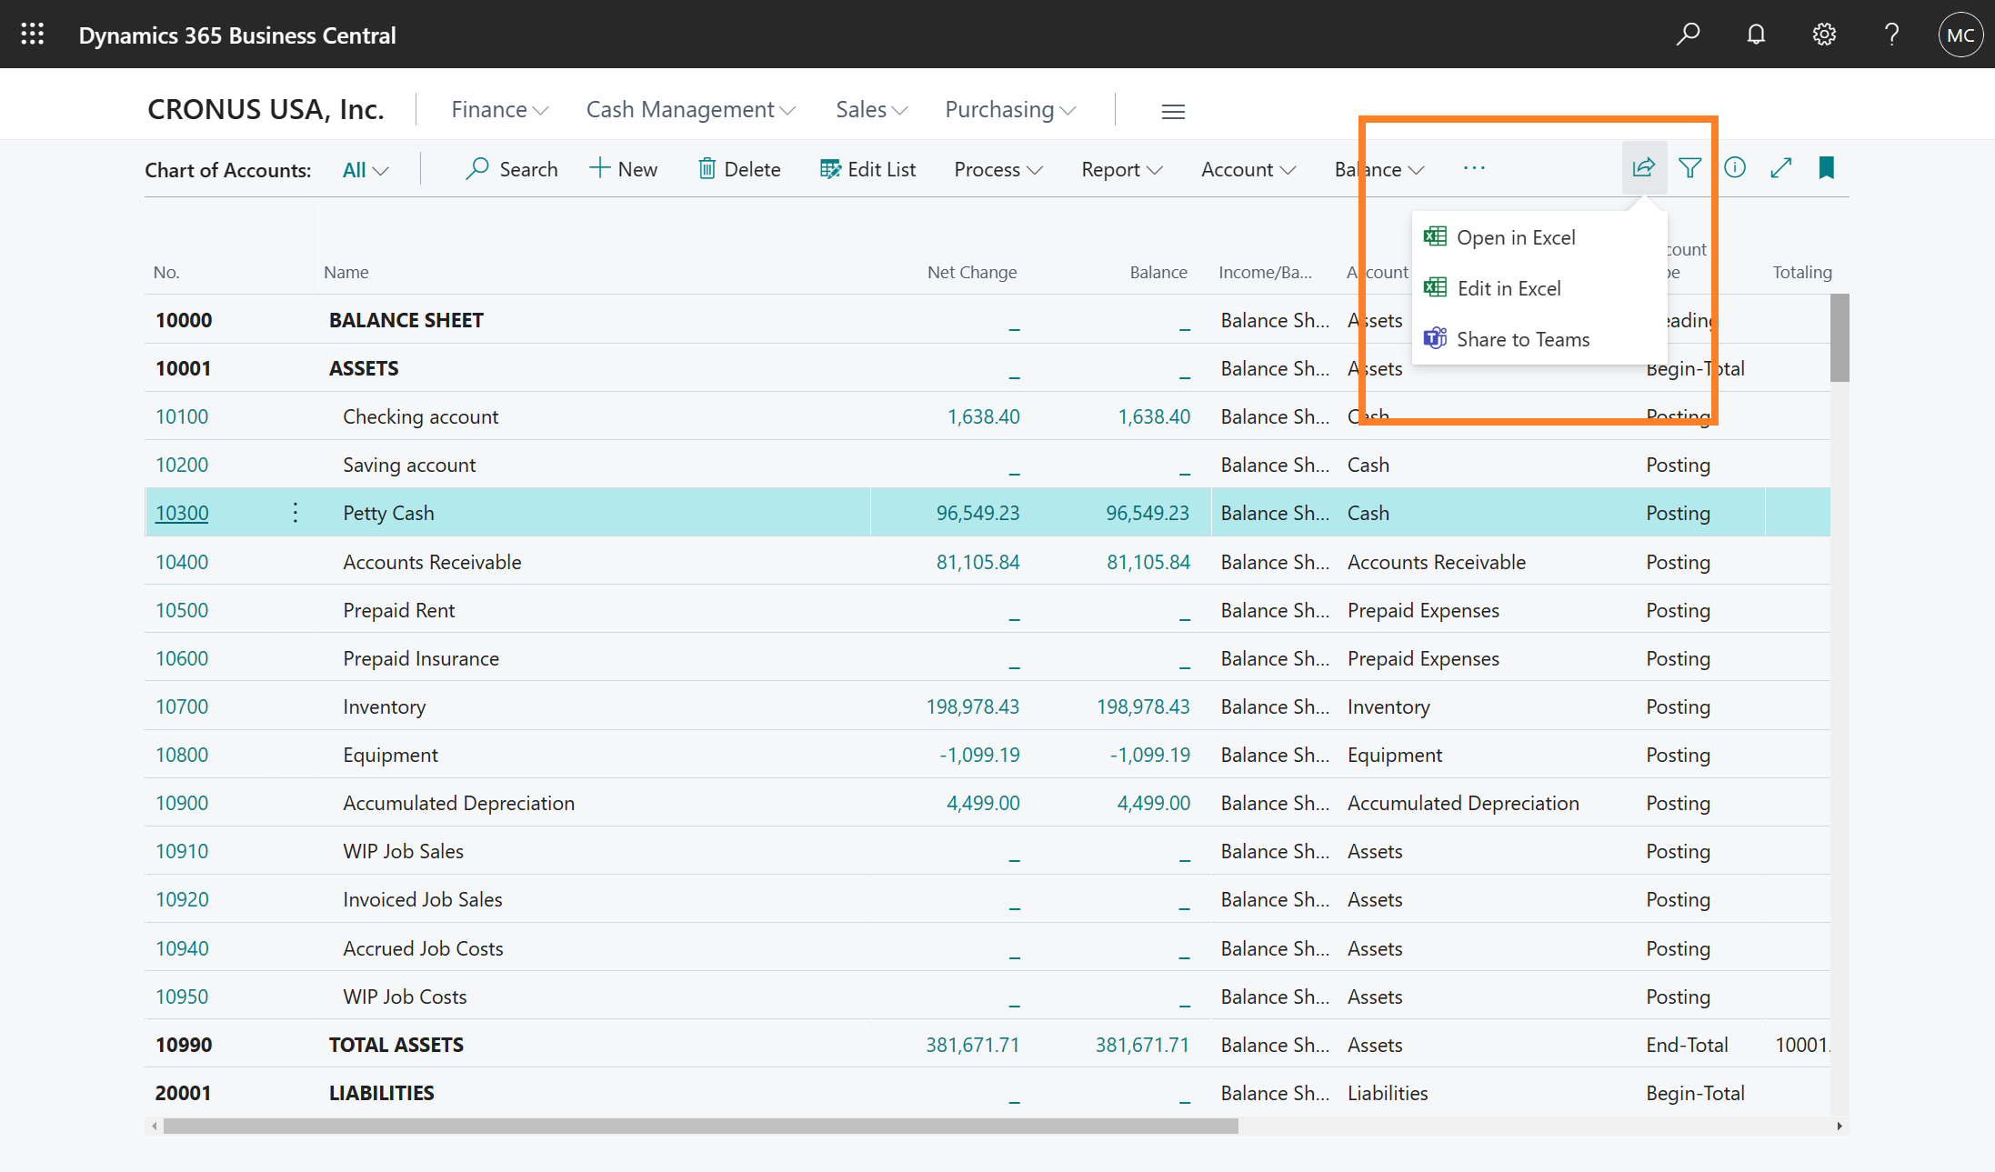This screenshot has width=1995, height=1172.
Task: Show the FactBox information icon
Action: 1735,168
